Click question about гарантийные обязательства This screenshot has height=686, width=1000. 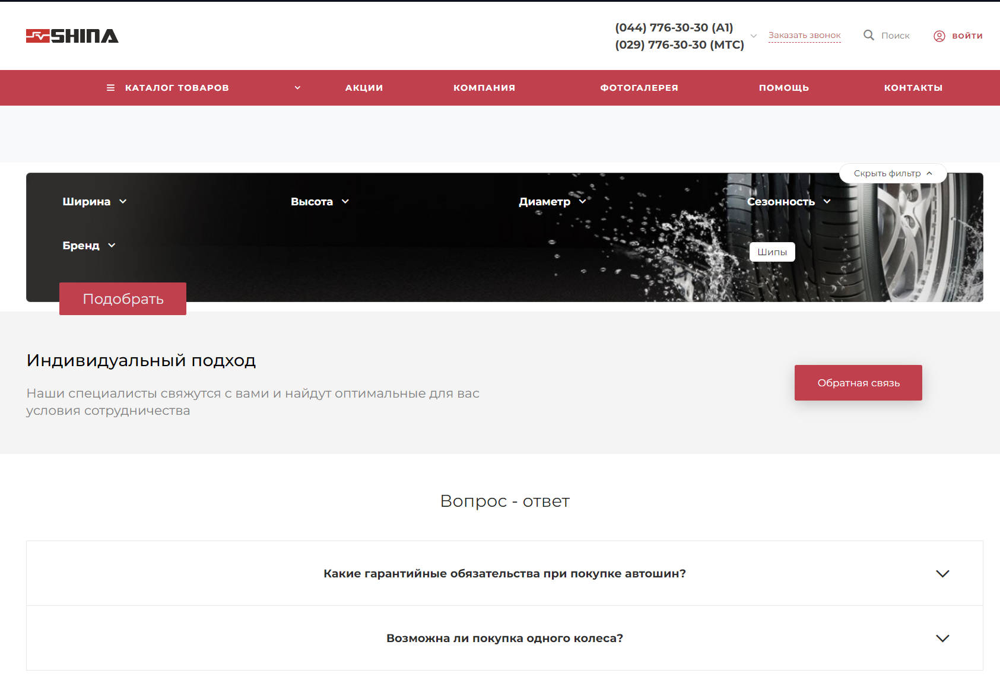pyautogui.click(x=504, y=574)
